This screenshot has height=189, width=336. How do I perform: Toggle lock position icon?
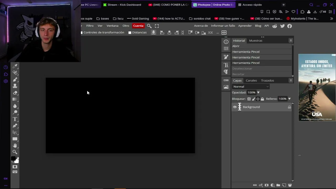coord(258,99)
